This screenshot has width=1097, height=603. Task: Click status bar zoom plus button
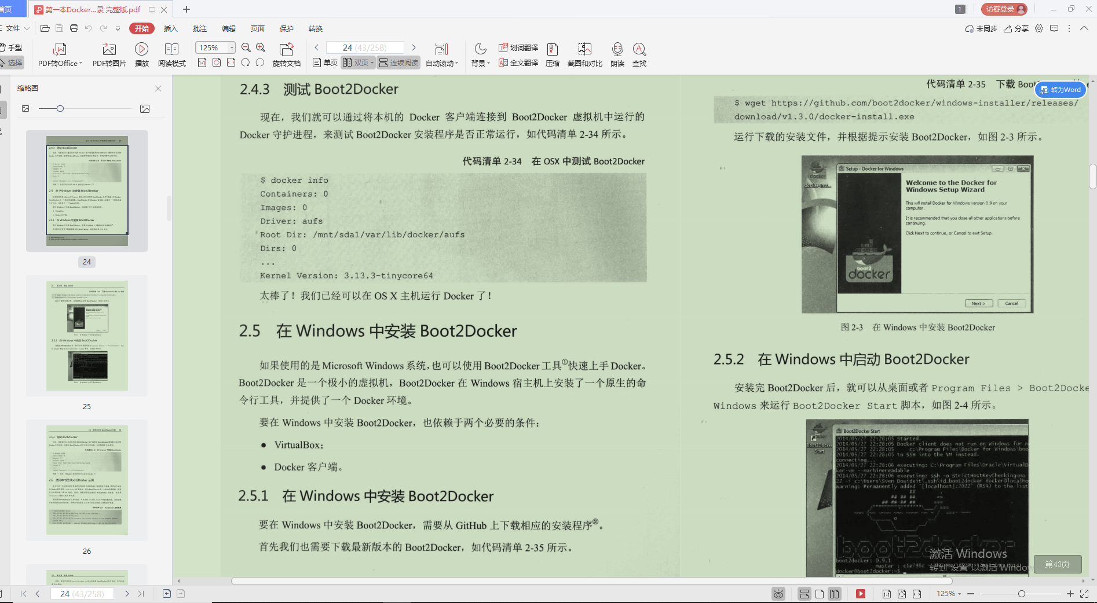point(1070,594)
